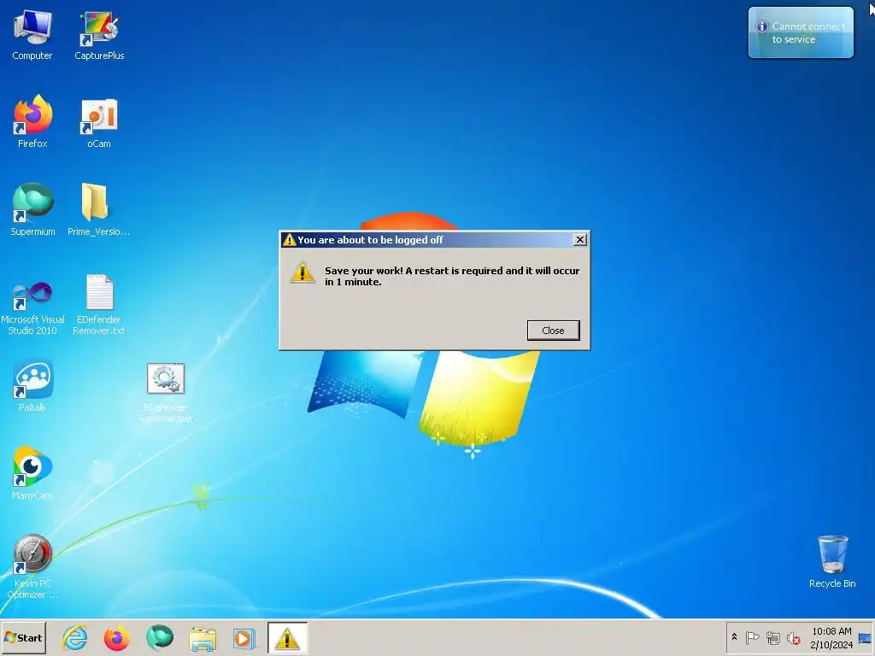Open the Computer desktop icon

click(x=32, y=34)
